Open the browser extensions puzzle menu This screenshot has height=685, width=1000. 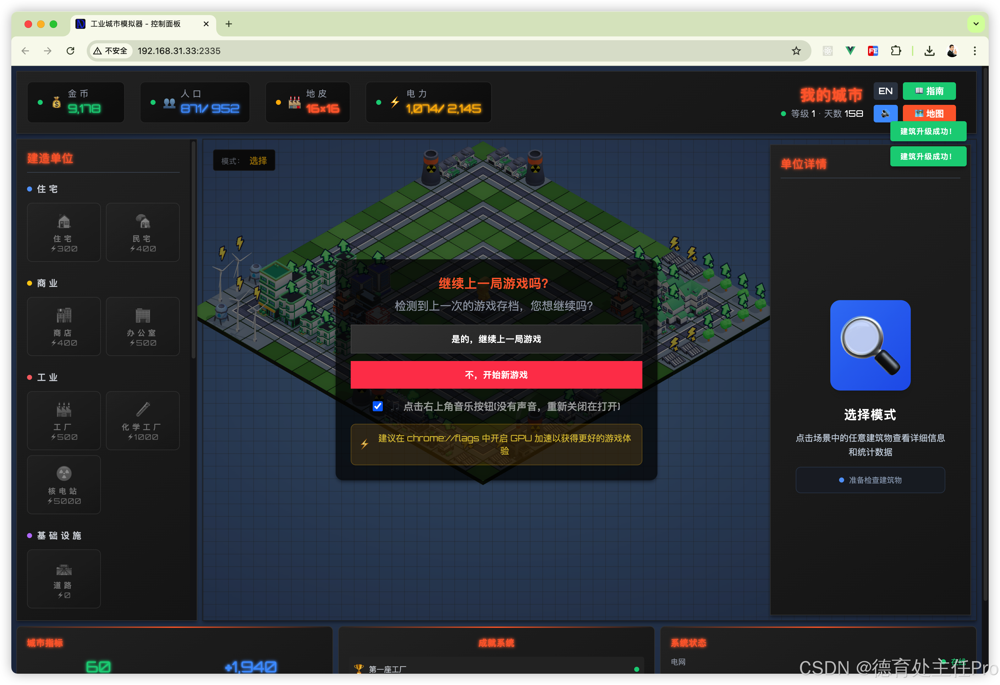(895, 51)
